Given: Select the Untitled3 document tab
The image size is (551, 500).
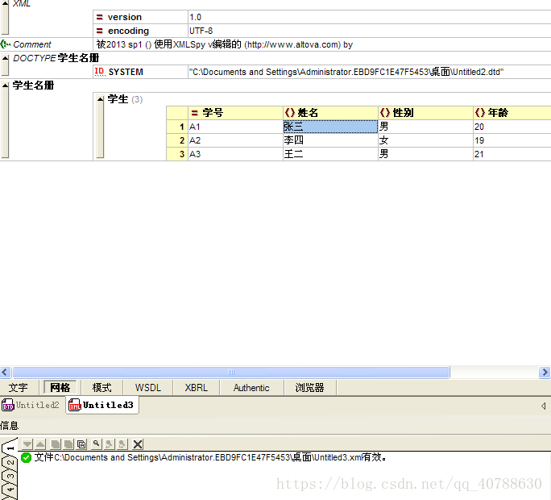Looking at the screenshot, I should pos(102,406).
